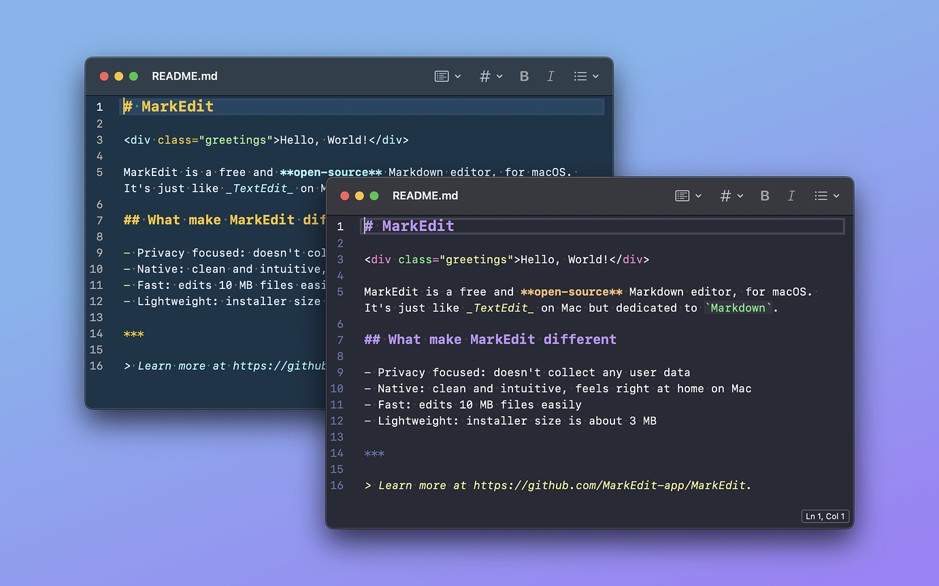Click the '***' divider text in front window
The image size is (939, 586).
click(374, 453)
